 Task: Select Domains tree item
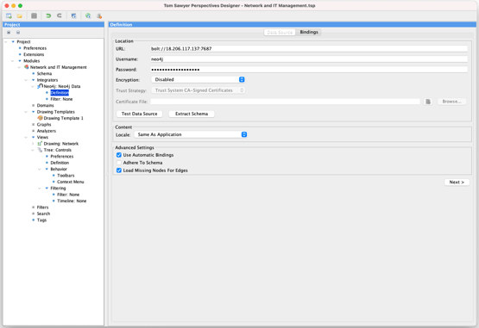point(45,106)
